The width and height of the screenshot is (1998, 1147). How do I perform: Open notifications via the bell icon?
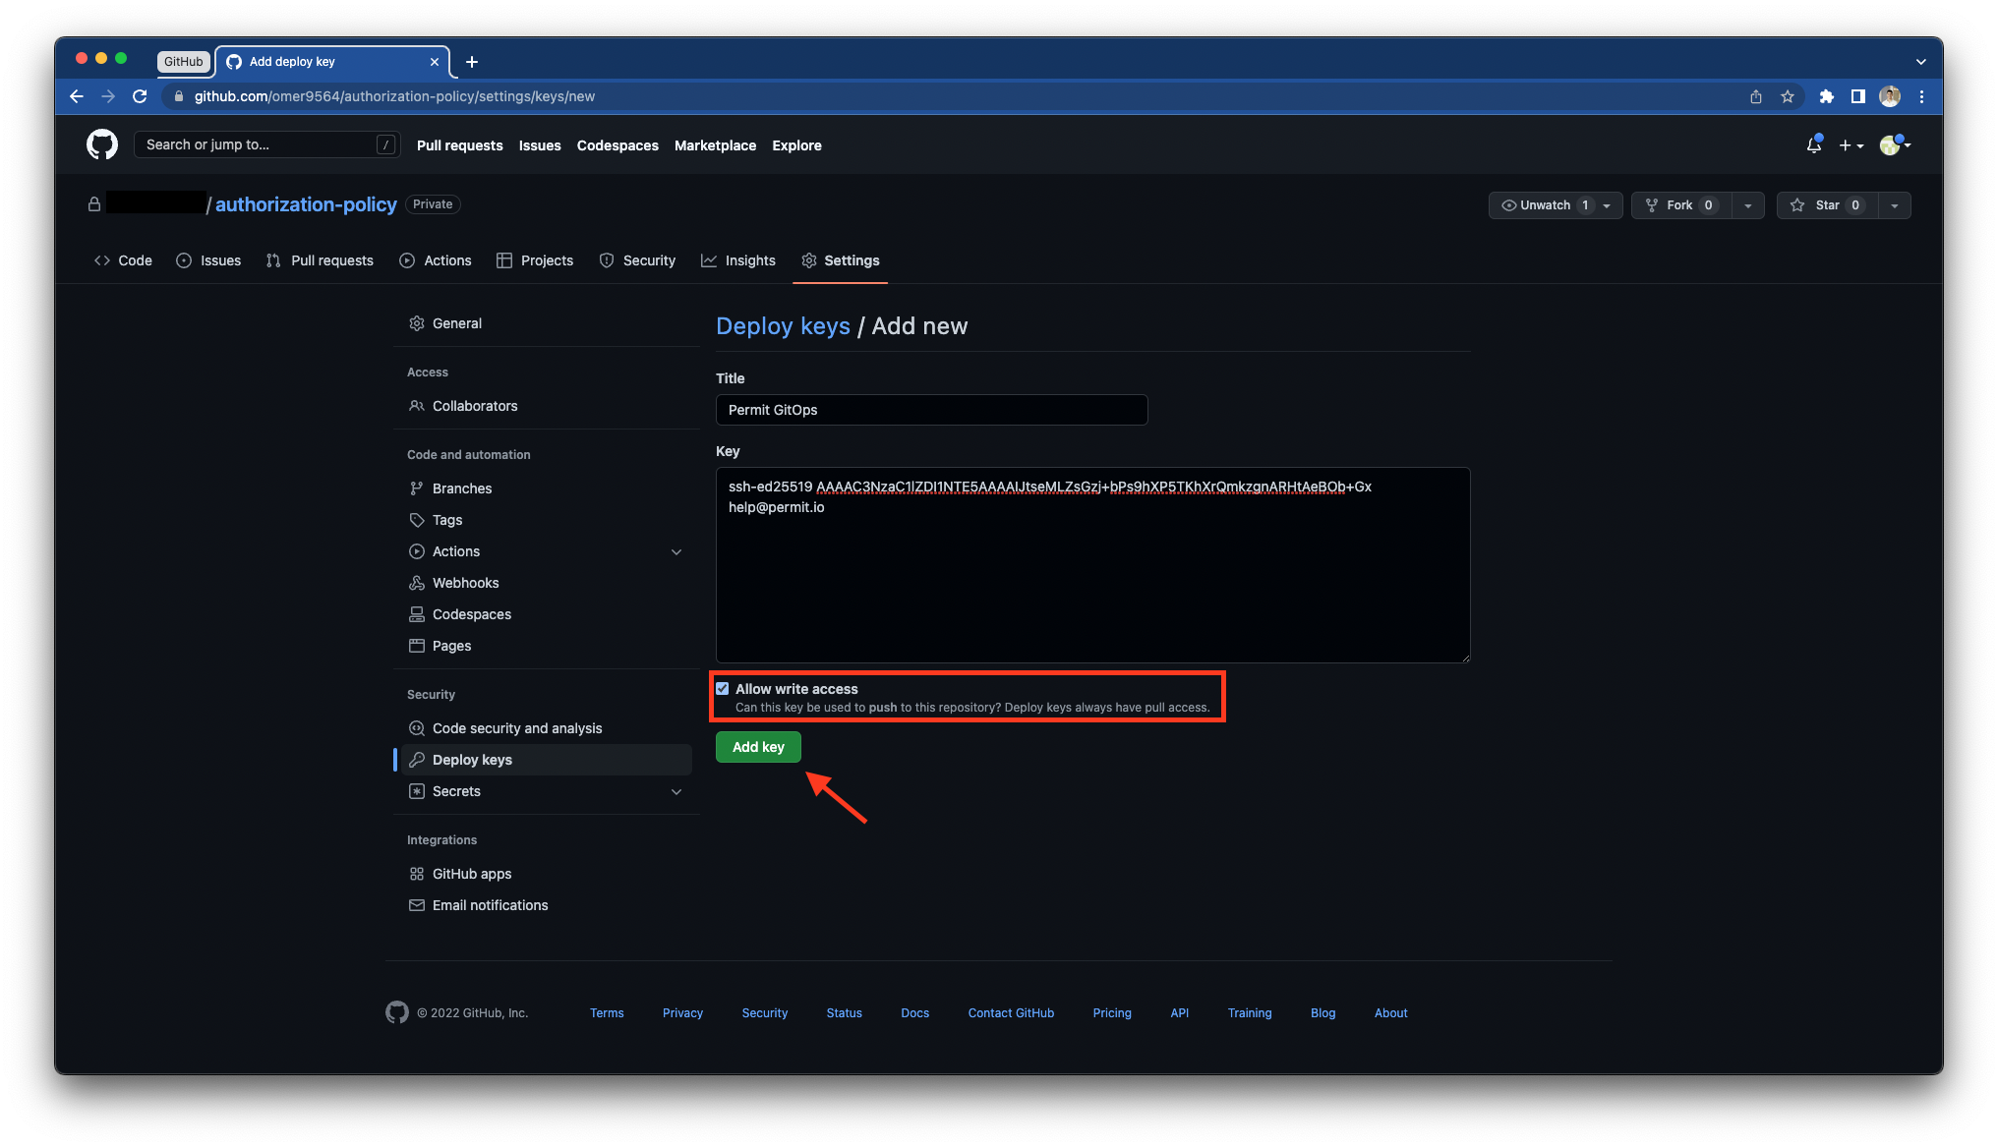tap(1812, 144)
